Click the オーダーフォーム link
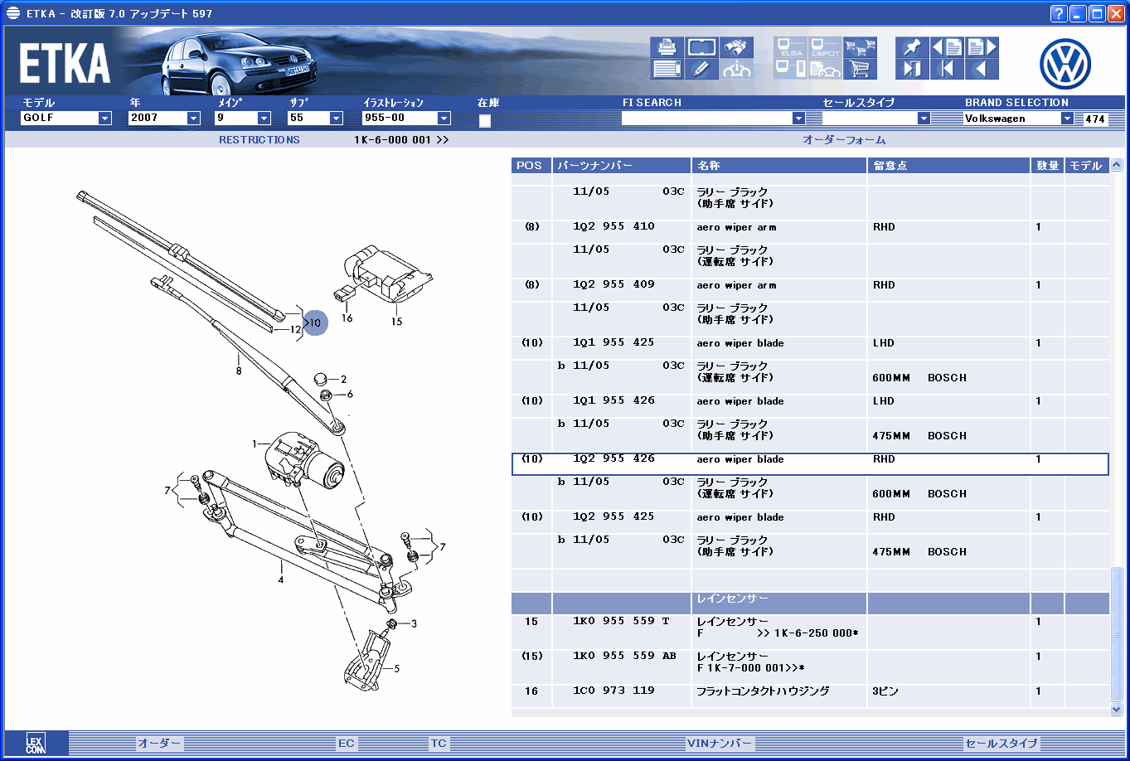This screenshot has width=1130, height=761. [x=844, y=140]
